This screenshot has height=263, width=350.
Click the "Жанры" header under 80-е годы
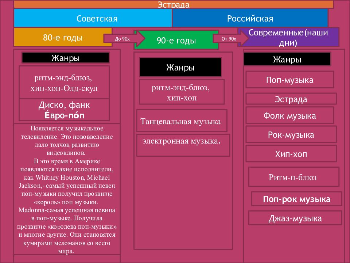65,58
